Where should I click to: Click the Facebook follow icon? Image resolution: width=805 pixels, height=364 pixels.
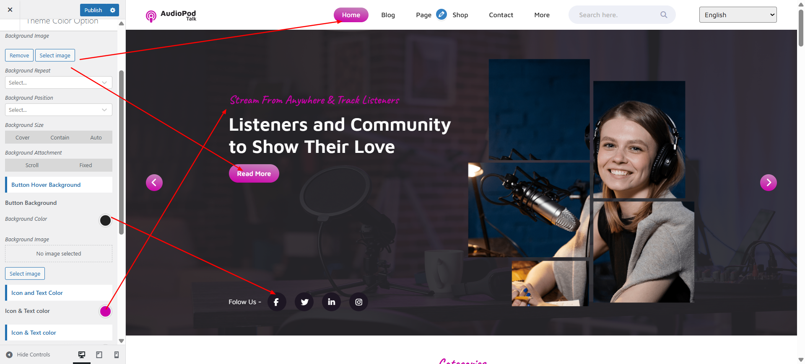[x=277, y=302]
